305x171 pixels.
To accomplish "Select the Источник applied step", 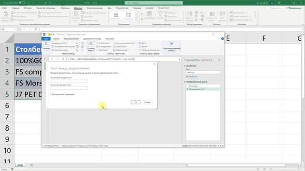I will 203,86.
